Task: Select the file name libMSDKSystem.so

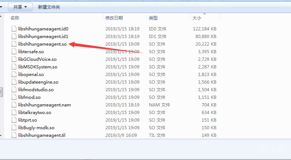Action: 38,67
